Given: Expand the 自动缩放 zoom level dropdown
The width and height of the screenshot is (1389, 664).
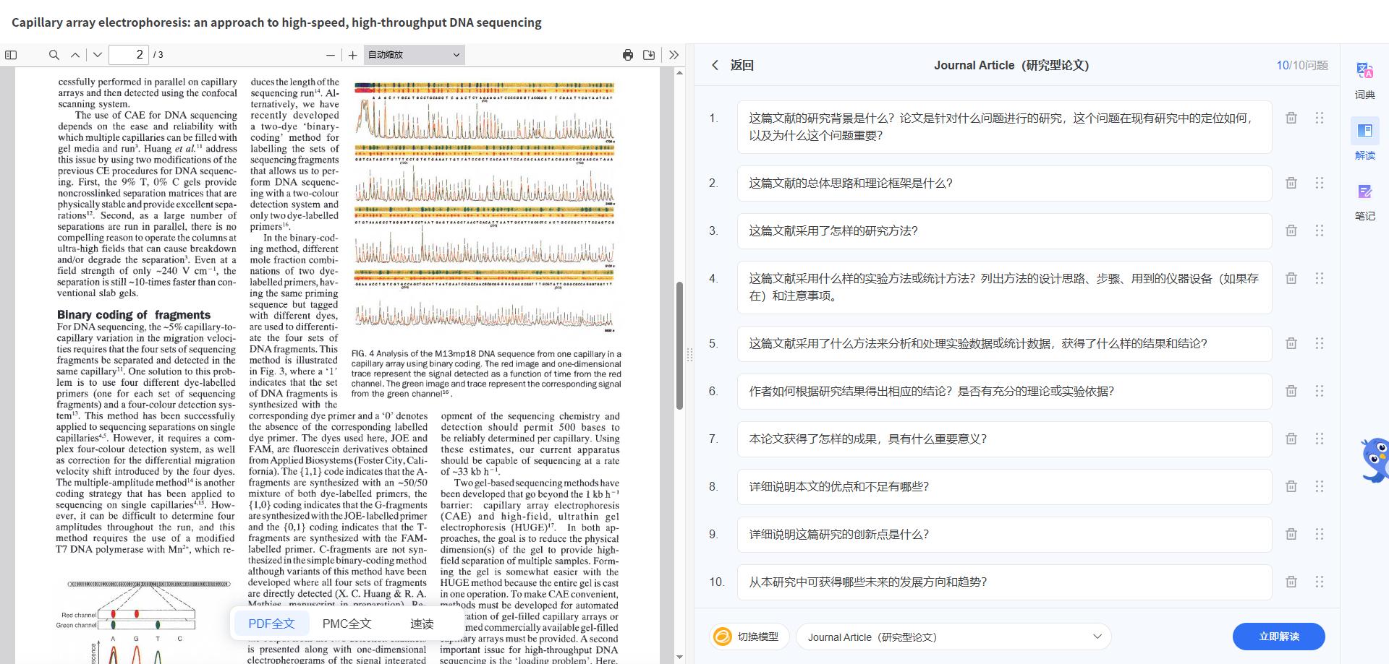Looking at the screenshot, I should [412, 54].
